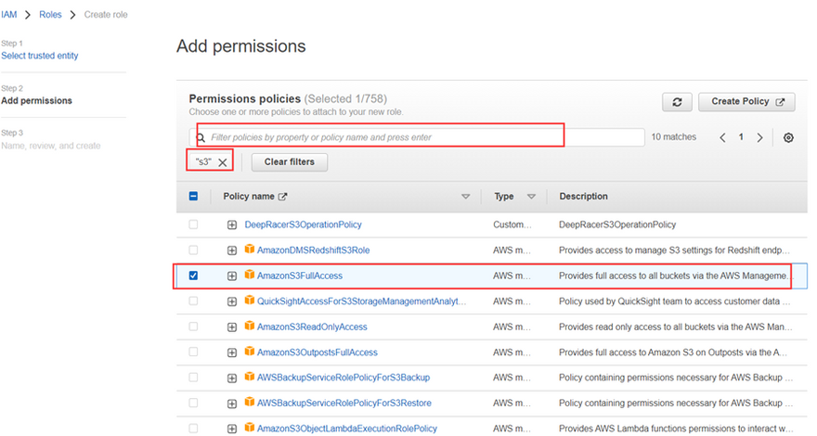This screenshot has height=436, width=817.
Task: Check the AmazonS3OutpostsFullAccess checkbox
Action: 193,353
